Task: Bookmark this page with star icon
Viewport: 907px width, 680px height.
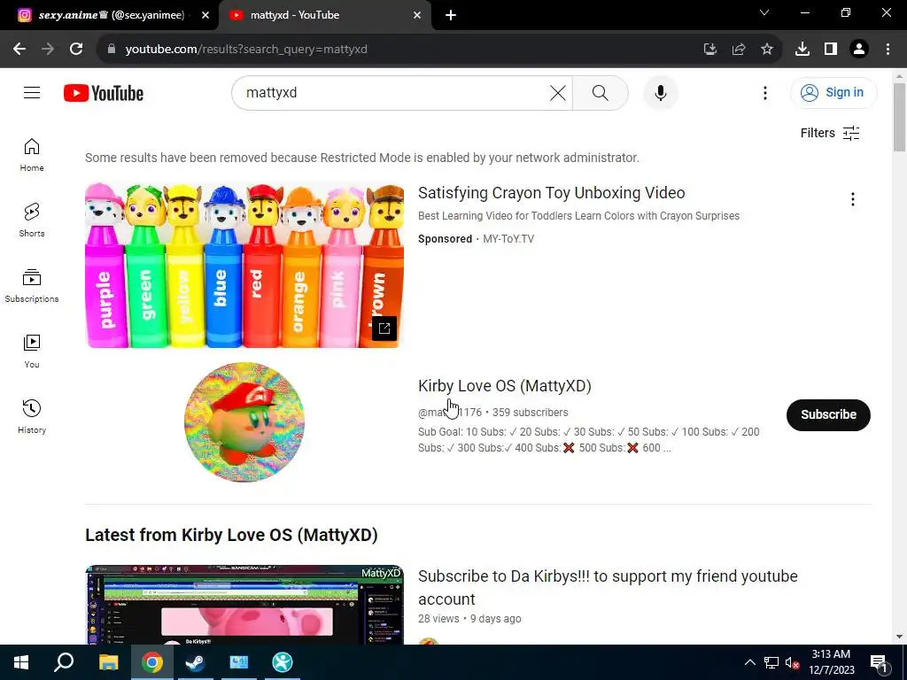Action: tap(766, 50)
